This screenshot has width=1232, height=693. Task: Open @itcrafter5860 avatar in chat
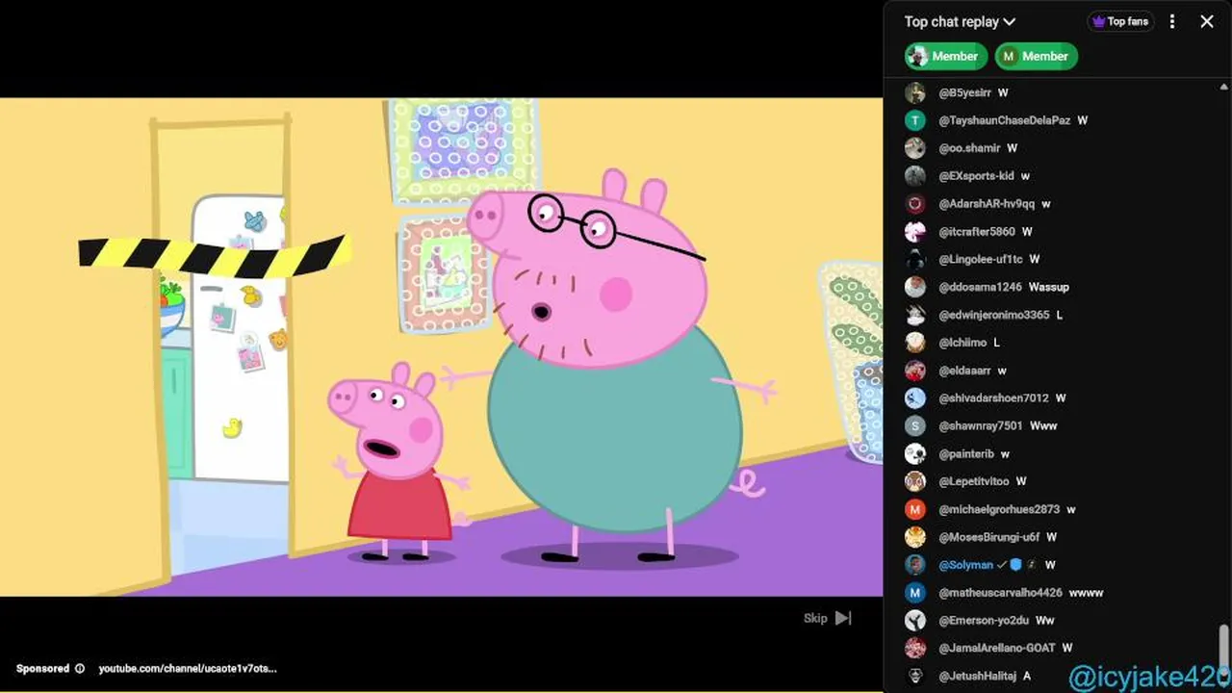coord(915,232)
